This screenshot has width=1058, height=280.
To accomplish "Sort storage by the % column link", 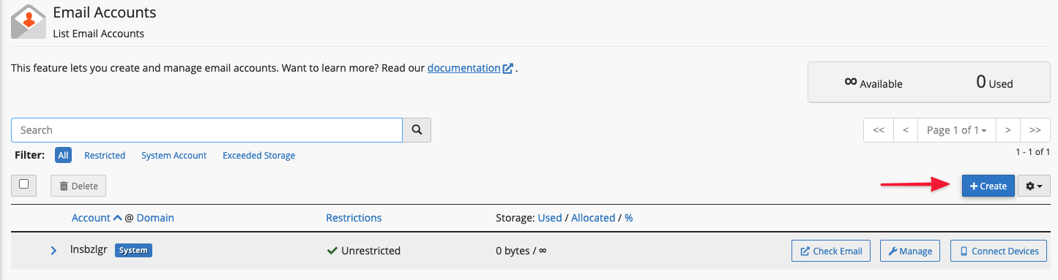I will (x=629, y=218).
